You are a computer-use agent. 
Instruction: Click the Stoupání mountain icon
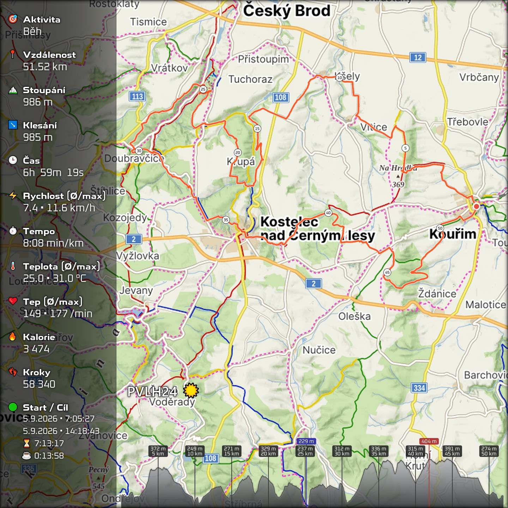click(x=13, y=90)
